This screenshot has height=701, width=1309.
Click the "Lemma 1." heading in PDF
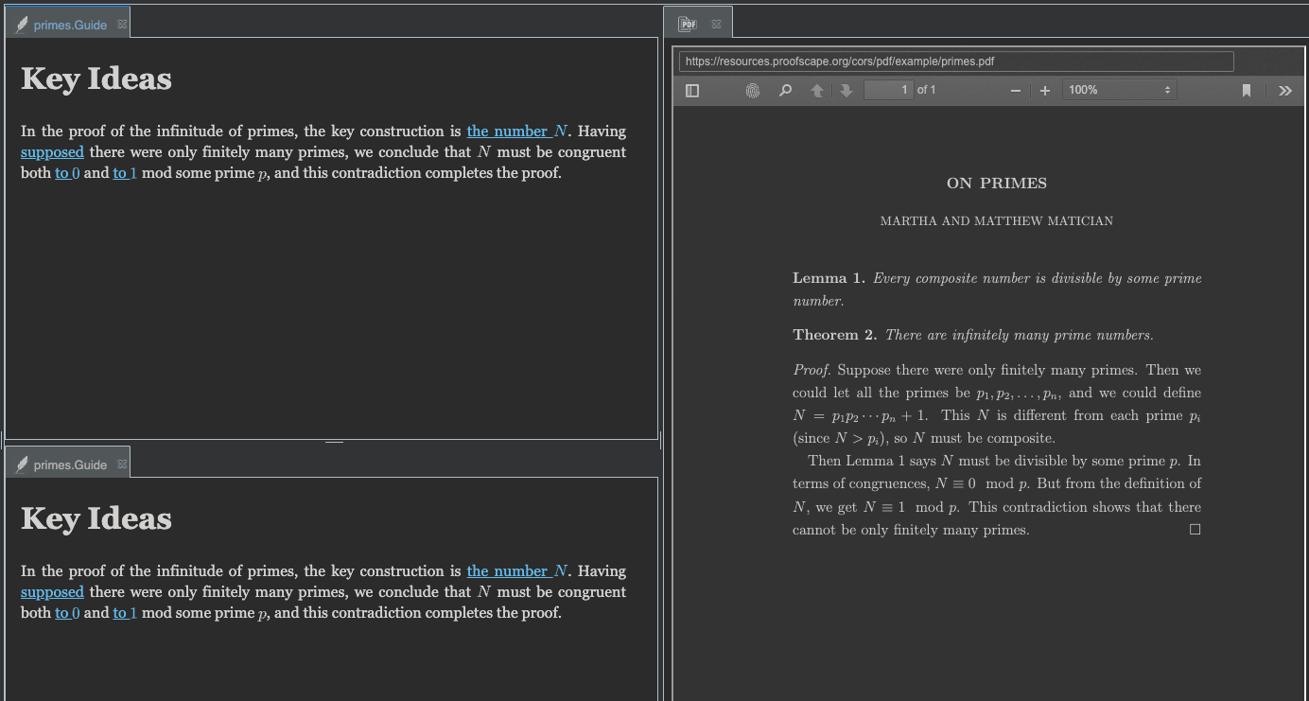pyautogui.click(x=829, y=278)
